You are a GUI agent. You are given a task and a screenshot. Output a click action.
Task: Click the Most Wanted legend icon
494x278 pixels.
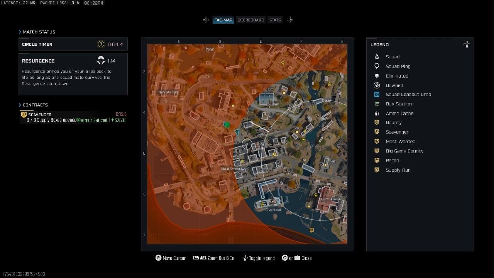point(377,141)
